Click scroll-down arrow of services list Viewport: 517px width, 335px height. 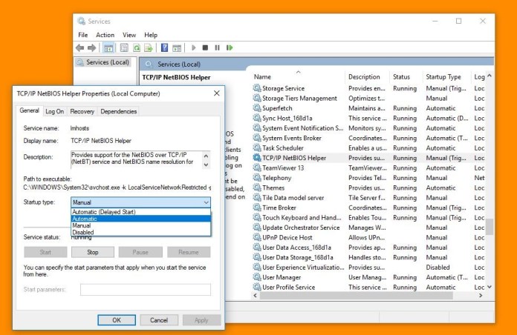click(x=490, y=287)
